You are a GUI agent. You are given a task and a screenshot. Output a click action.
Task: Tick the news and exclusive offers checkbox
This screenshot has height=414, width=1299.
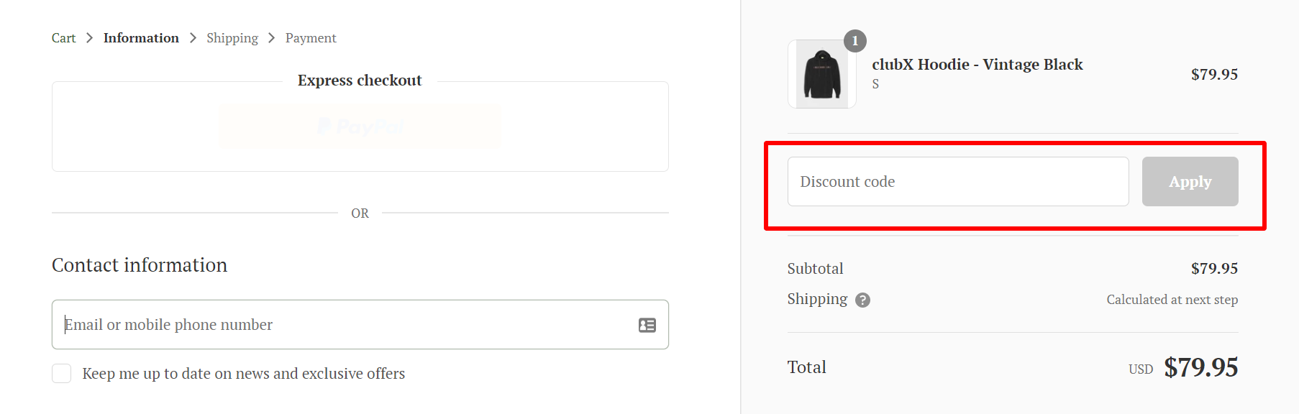tap(62, 374)
